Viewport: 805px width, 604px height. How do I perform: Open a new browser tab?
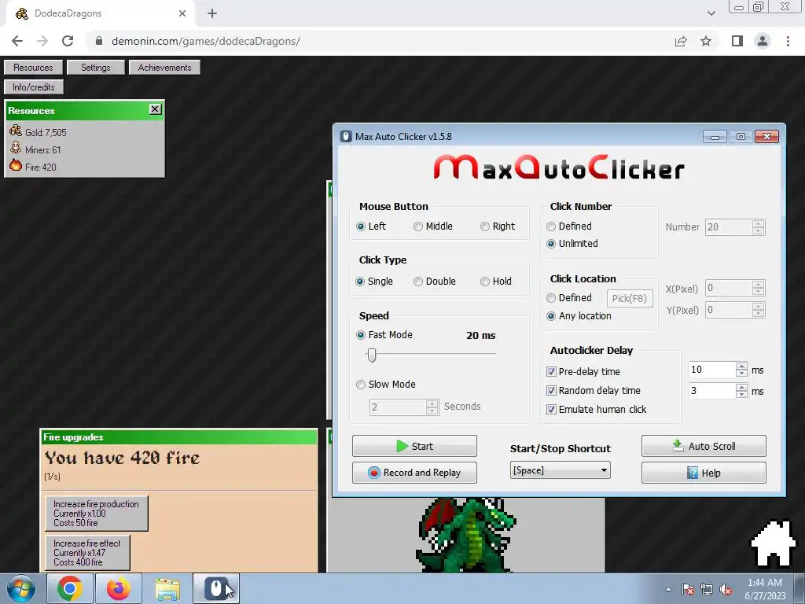212,14
